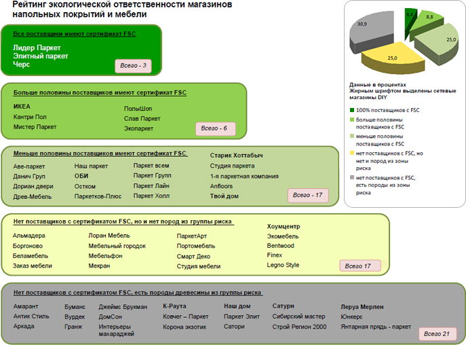
Task: Click the light green 'больше половины' legend swatch
Action: 352,120
